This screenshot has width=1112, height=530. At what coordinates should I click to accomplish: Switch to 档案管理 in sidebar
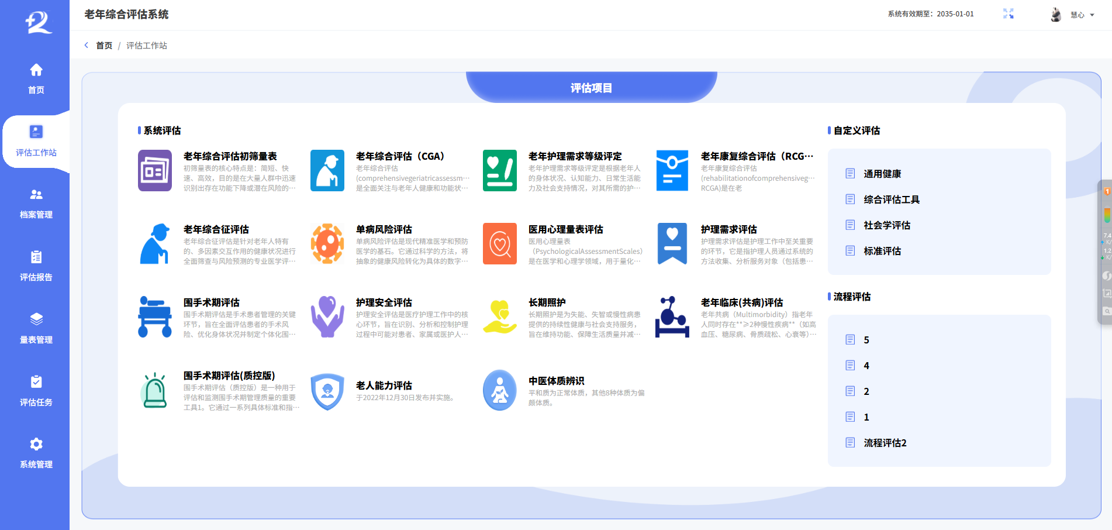(x=36, y=203)
